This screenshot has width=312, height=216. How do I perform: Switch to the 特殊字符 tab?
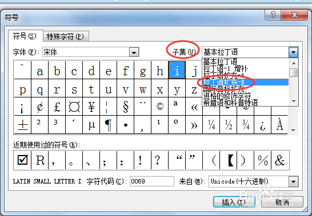(66, 36)
